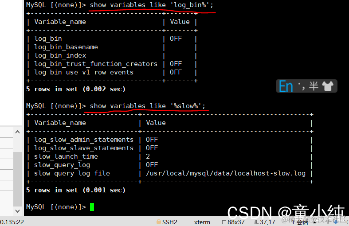Image resolution: width=349 pixels, height=226 pixels.
Task: Click 'log_slow_slave_statements' variable name
Action: pos(84,148)
